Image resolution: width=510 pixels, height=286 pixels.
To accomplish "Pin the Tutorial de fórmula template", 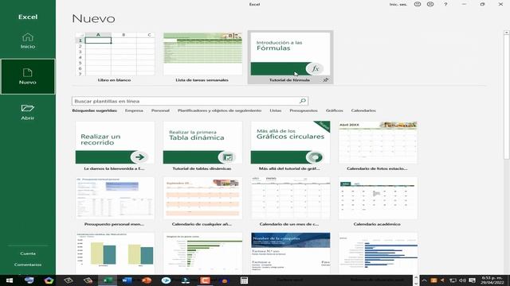I will pos(326,79).
